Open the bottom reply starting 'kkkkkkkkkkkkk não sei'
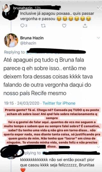Screen dimensions: 102x172 click(x=57, y=162)
